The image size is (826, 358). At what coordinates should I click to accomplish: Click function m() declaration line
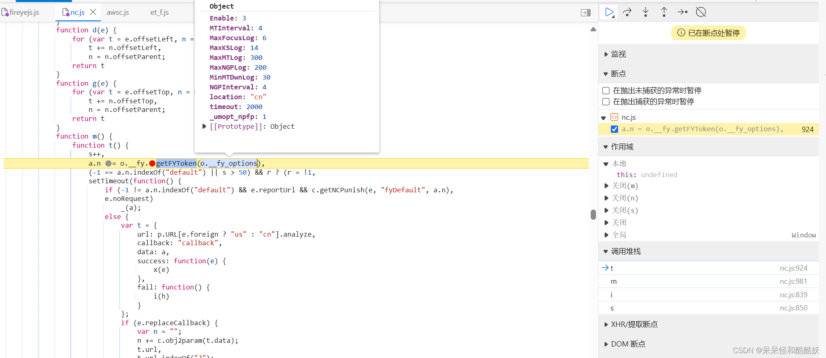pos(84,136)
